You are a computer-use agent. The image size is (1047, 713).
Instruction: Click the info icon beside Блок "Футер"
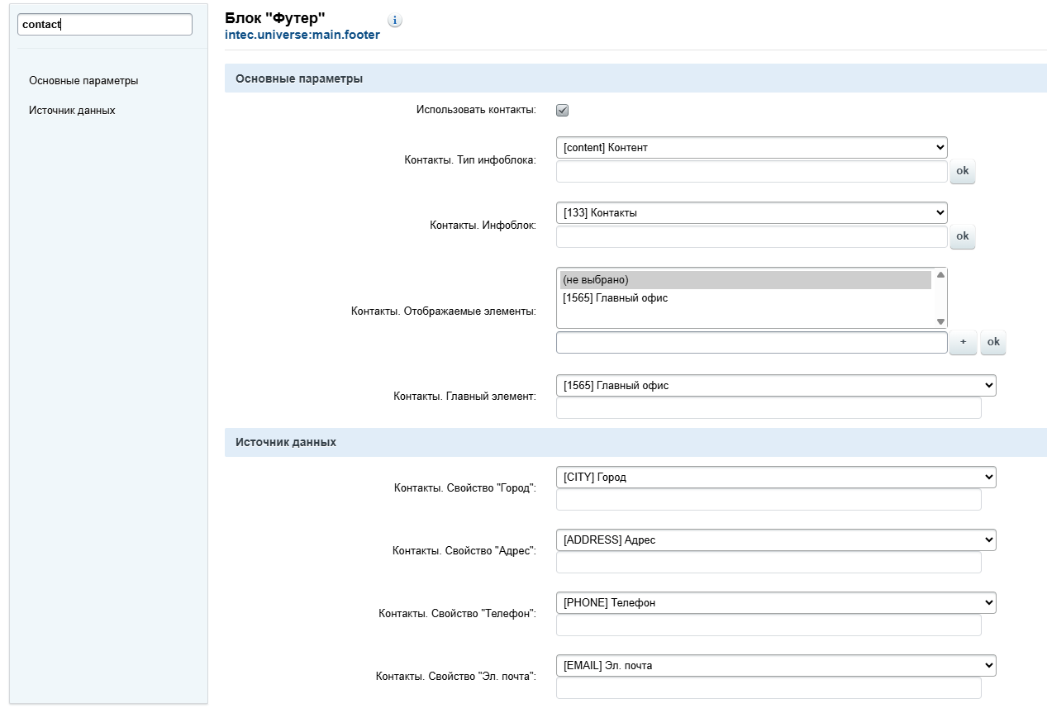[395, 21]
